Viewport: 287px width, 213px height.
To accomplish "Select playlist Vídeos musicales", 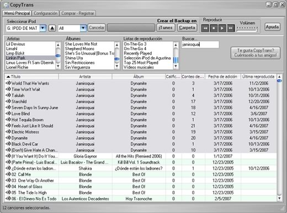I will (x=148, y=67).
